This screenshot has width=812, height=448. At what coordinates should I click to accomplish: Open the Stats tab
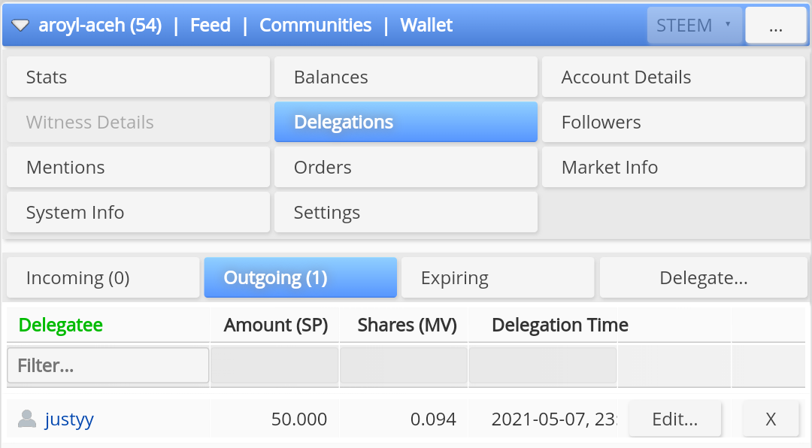pyautogui.click(x=138, y=77)
